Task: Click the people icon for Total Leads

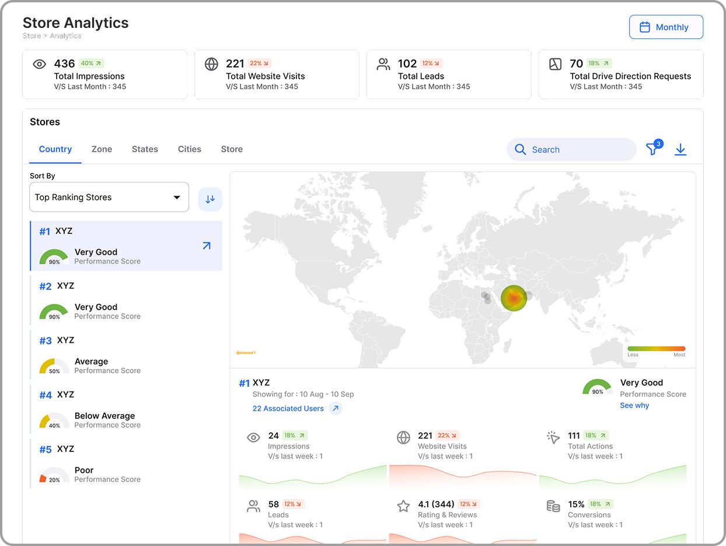Action: pyautogui.click(x=383, y=65)
